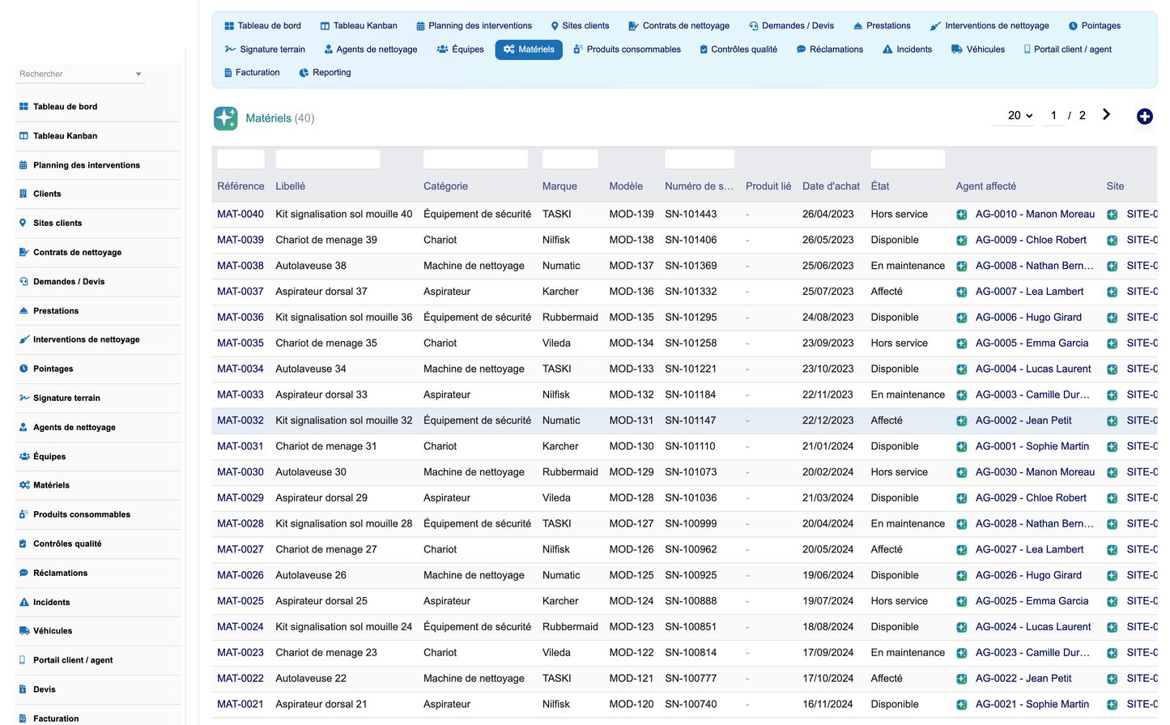This screenshot has height=725, width=1170.
Task: Open the MAT-0032 reference link
Action: coord(240,421)
